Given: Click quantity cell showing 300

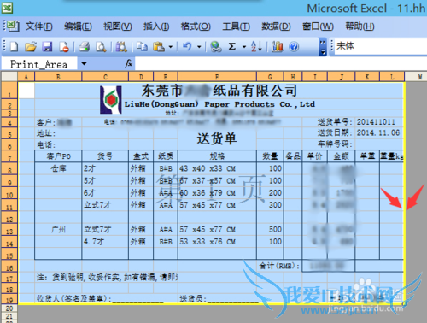Looking at the screenshot, I should (x=270, y=205).
